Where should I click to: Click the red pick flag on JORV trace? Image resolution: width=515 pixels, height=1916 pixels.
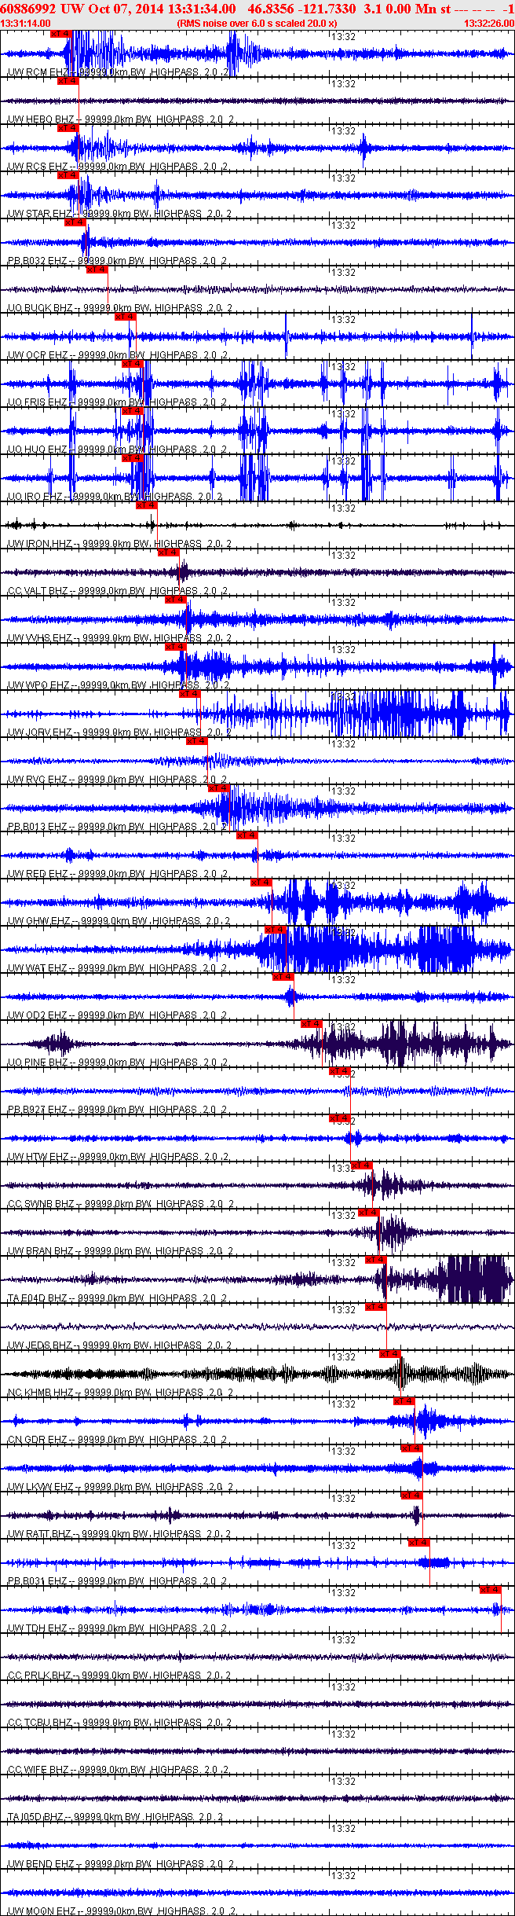190,694
